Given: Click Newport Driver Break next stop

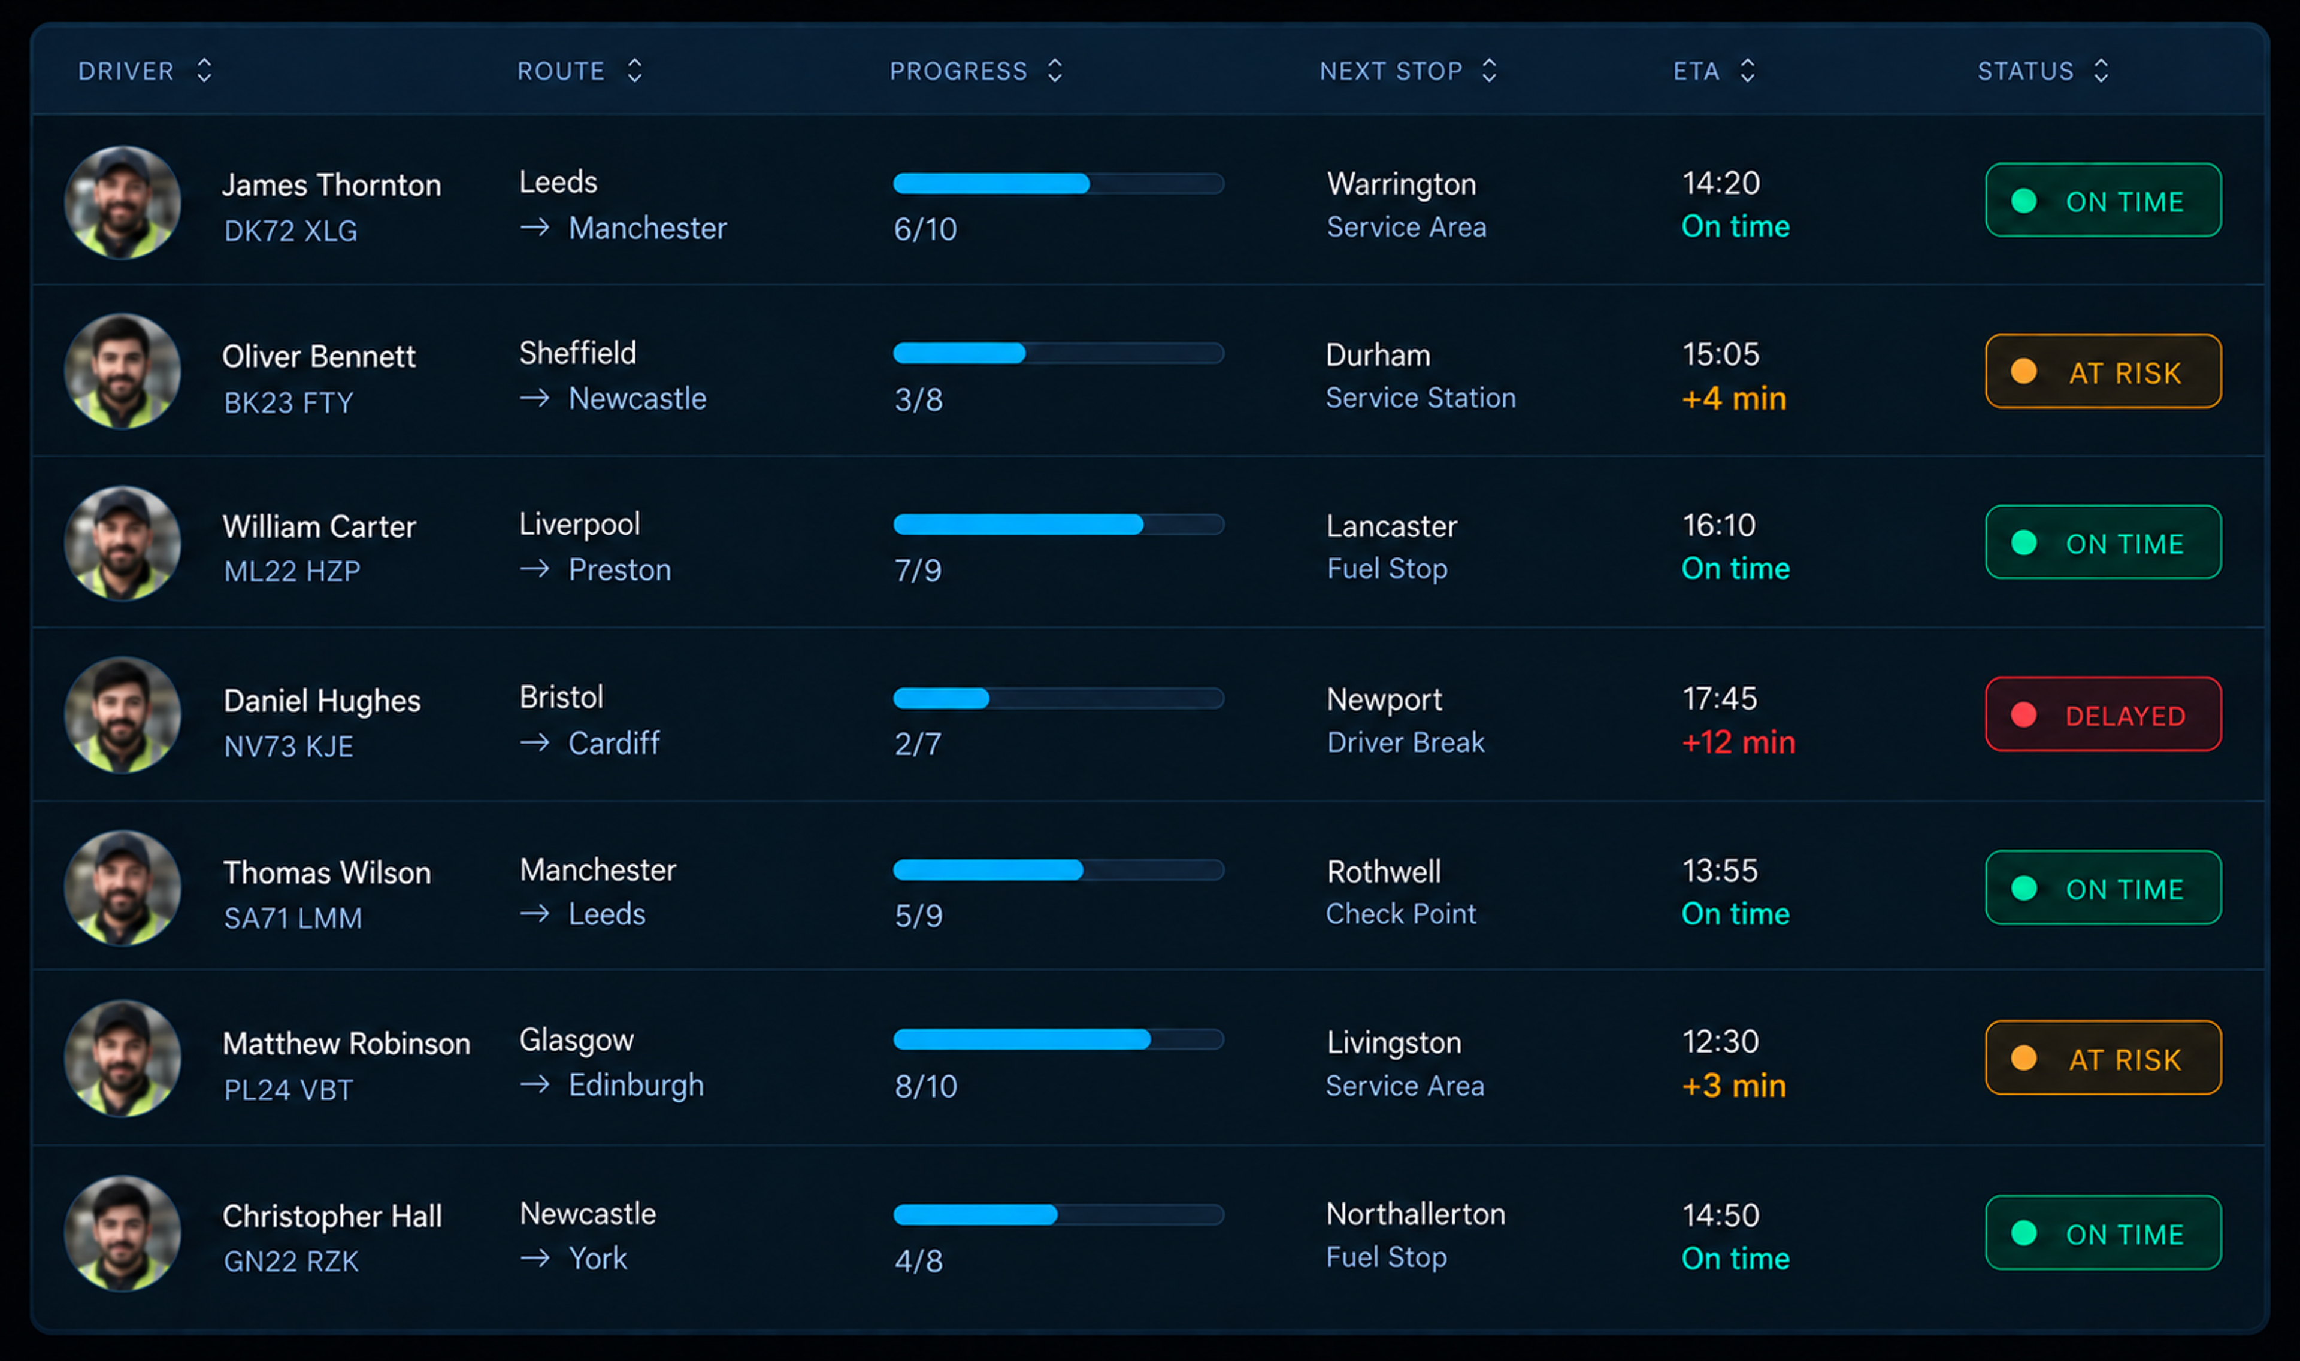Looking at the screenshot, I should [1405, 720].
